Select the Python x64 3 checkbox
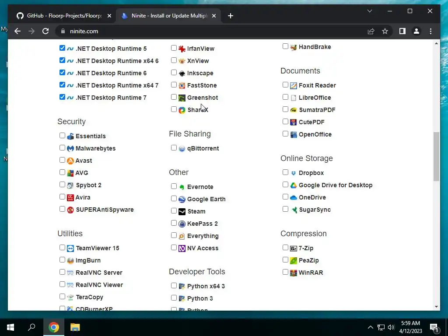This screenshot has height=336, width=448. 174,285
